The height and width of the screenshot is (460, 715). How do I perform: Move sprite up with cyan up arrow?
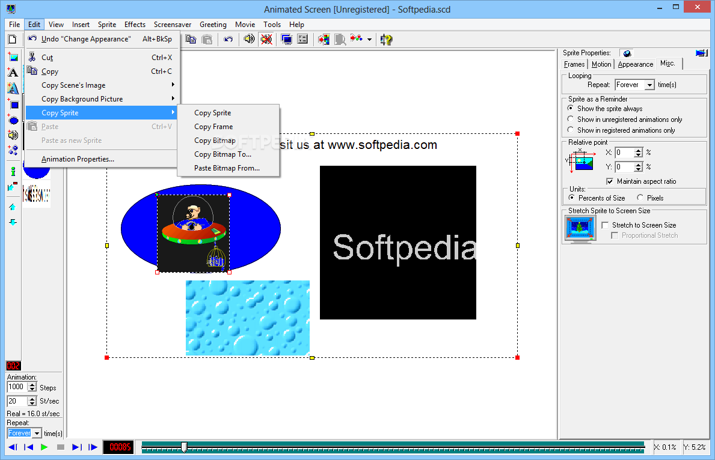pos(13,207)
